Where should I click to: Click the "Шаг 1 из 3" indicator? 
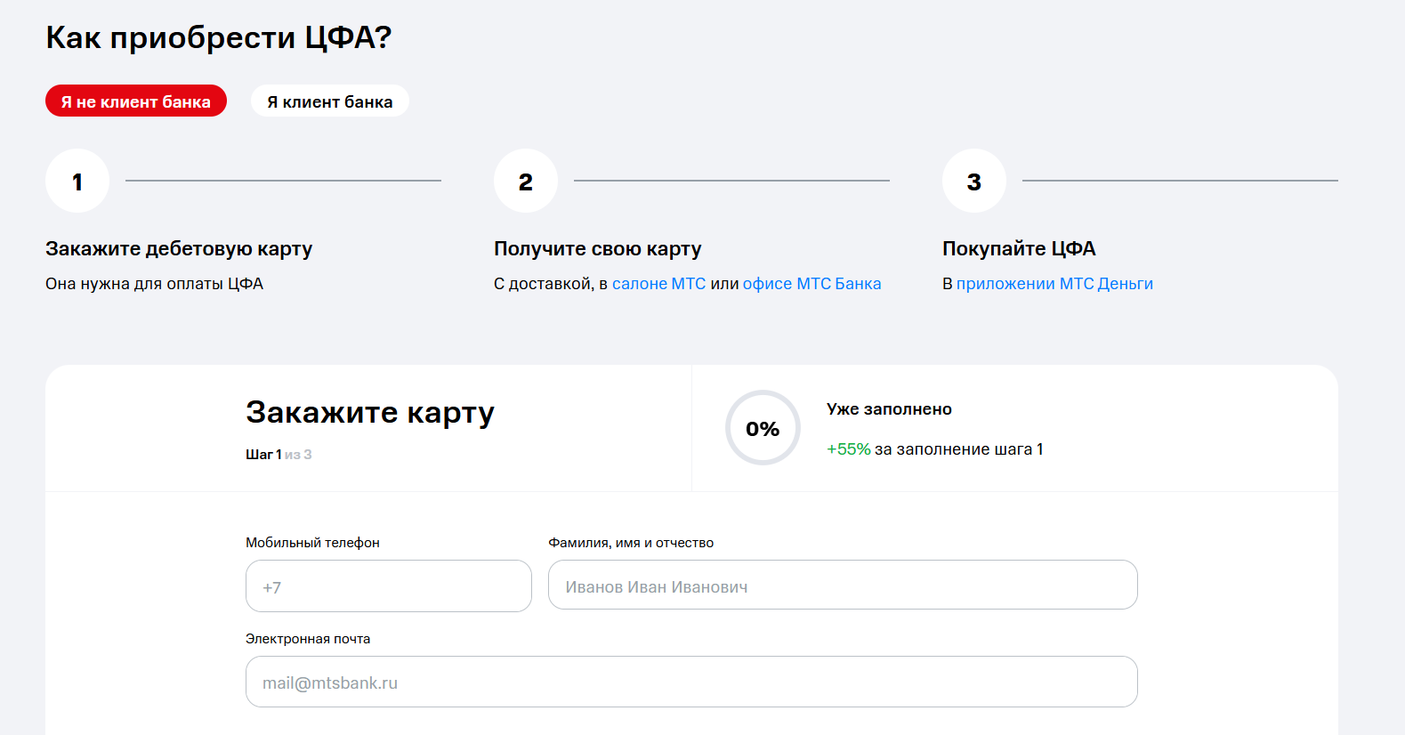point(279,455)
